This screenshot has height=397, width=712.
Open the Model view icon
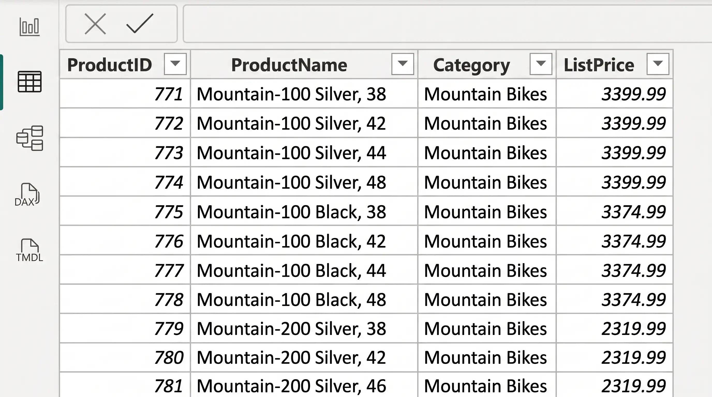[29, 138]
